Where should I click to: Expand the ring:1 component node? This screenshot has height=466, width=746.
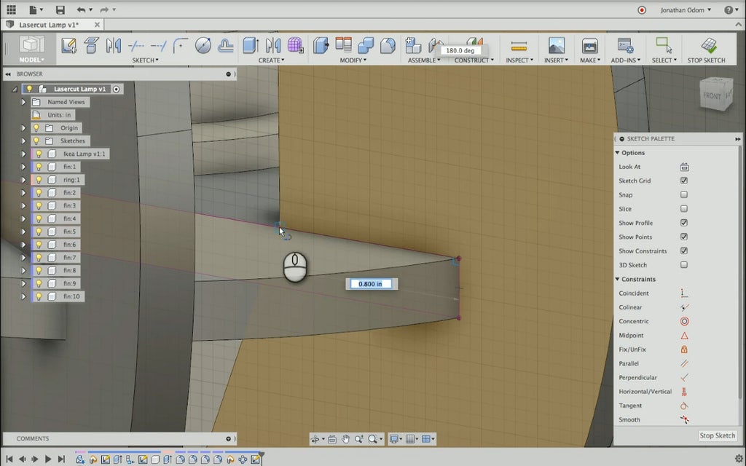pos(23,180)
